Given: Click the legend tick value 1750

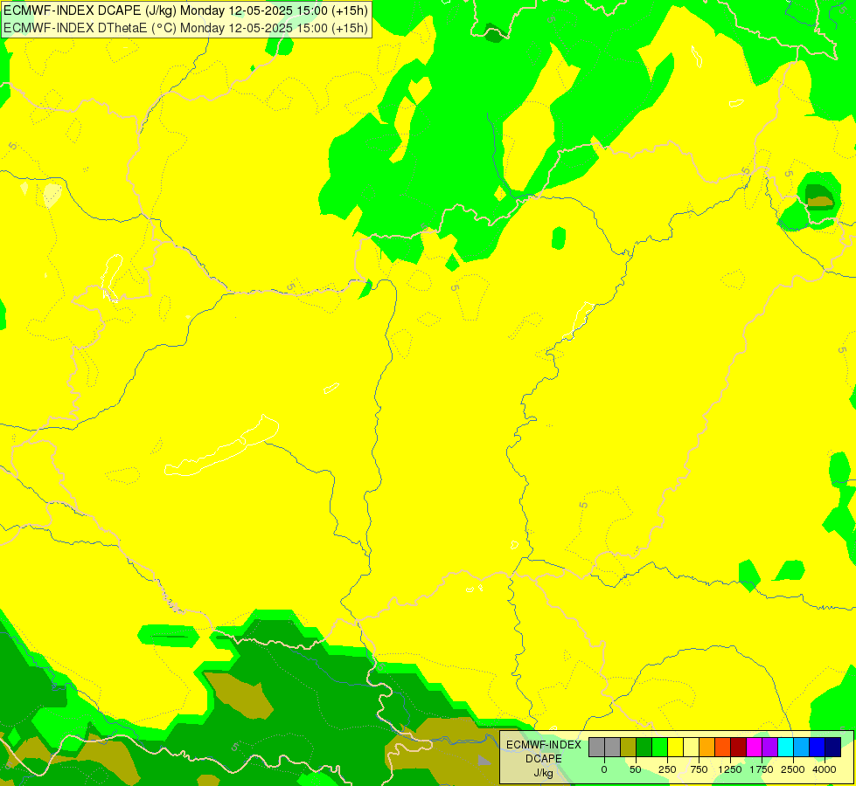Looking at the screenshot, I should point(762,769).
